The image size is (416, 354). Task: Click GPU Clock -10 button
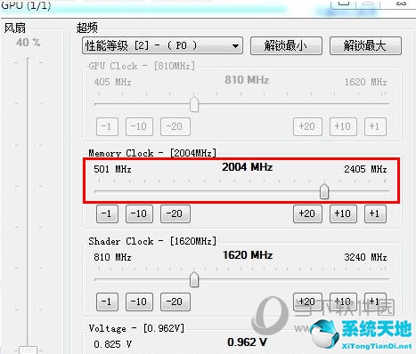click(139, 126)
